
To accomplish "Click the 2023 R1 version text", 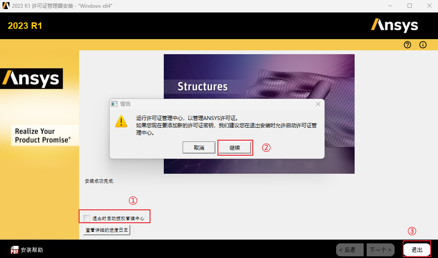I will pos(25,26).
